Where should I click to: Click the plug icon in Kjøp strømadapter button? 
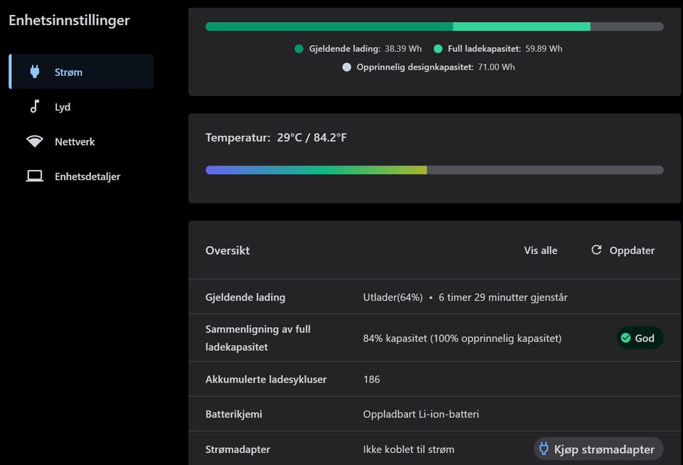[544, 449]
